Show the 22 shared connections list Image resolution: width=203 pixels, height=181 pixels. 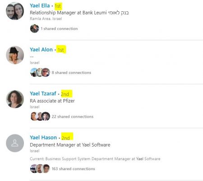tap(73, 117)
